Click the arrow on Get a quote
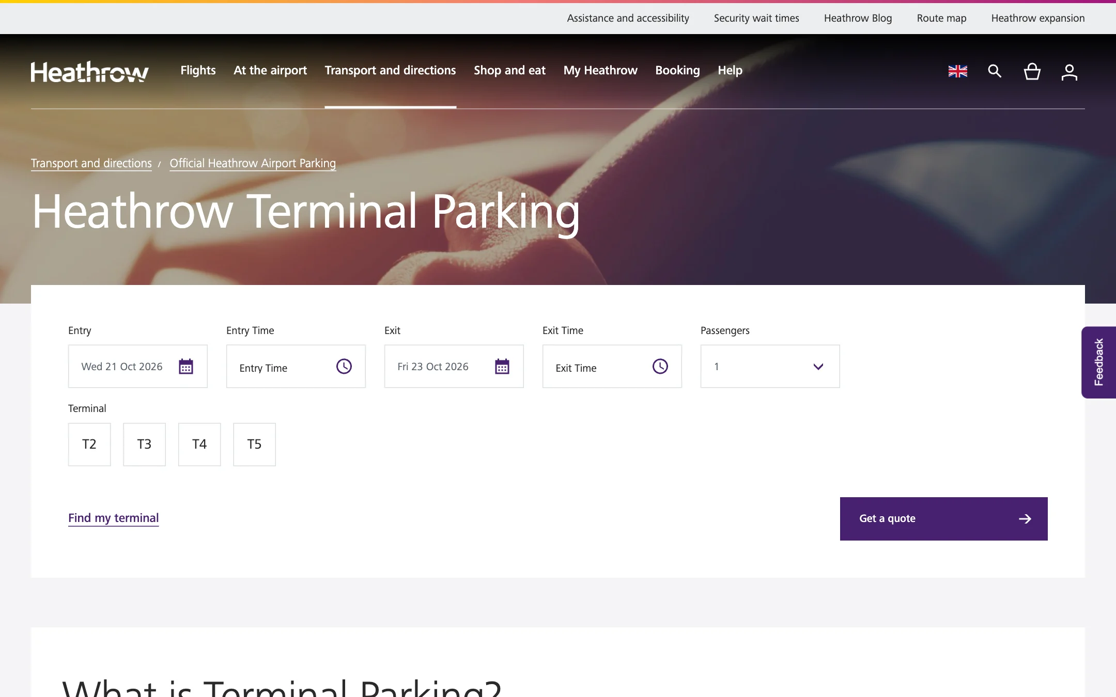 [x=1025, y=519]
